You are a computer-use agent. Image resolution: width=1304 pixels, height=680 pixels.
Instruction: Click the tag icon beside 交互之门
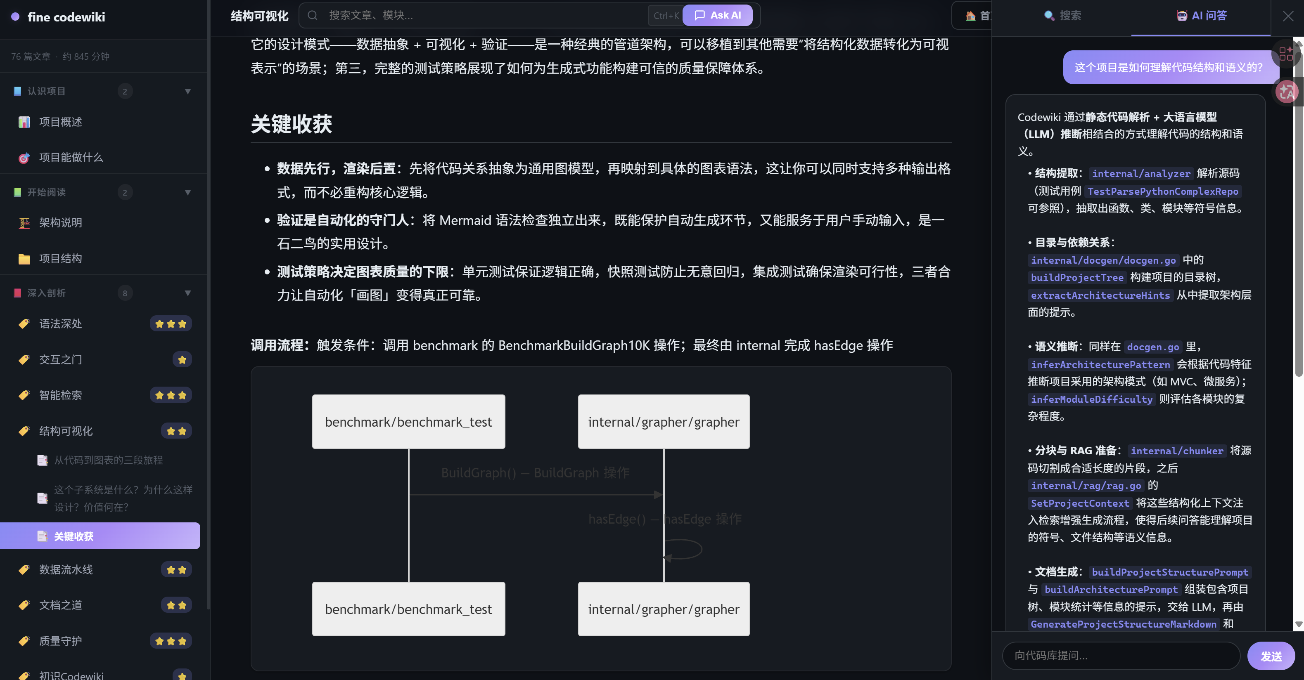tap(24, 360)
